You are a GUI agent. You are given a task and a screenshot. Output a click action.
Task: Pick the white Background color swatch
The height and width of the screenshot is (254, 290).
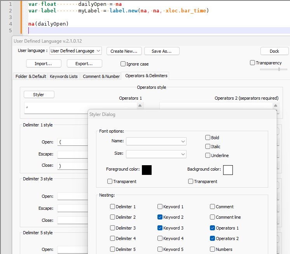point(228,170)
